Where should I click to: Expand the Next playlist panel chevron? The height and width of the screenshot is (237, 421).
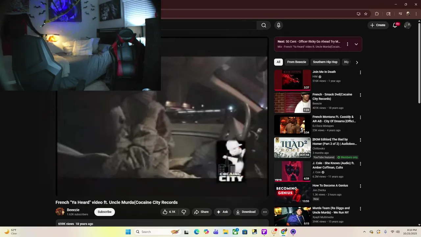coord(356,44)
